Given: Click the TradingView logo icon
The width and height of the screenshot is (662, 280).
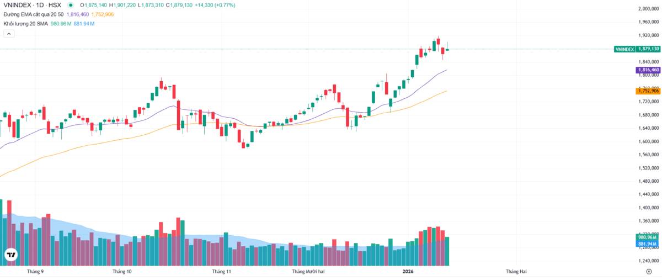Looking at the screenshot, I should coord(10,255).
